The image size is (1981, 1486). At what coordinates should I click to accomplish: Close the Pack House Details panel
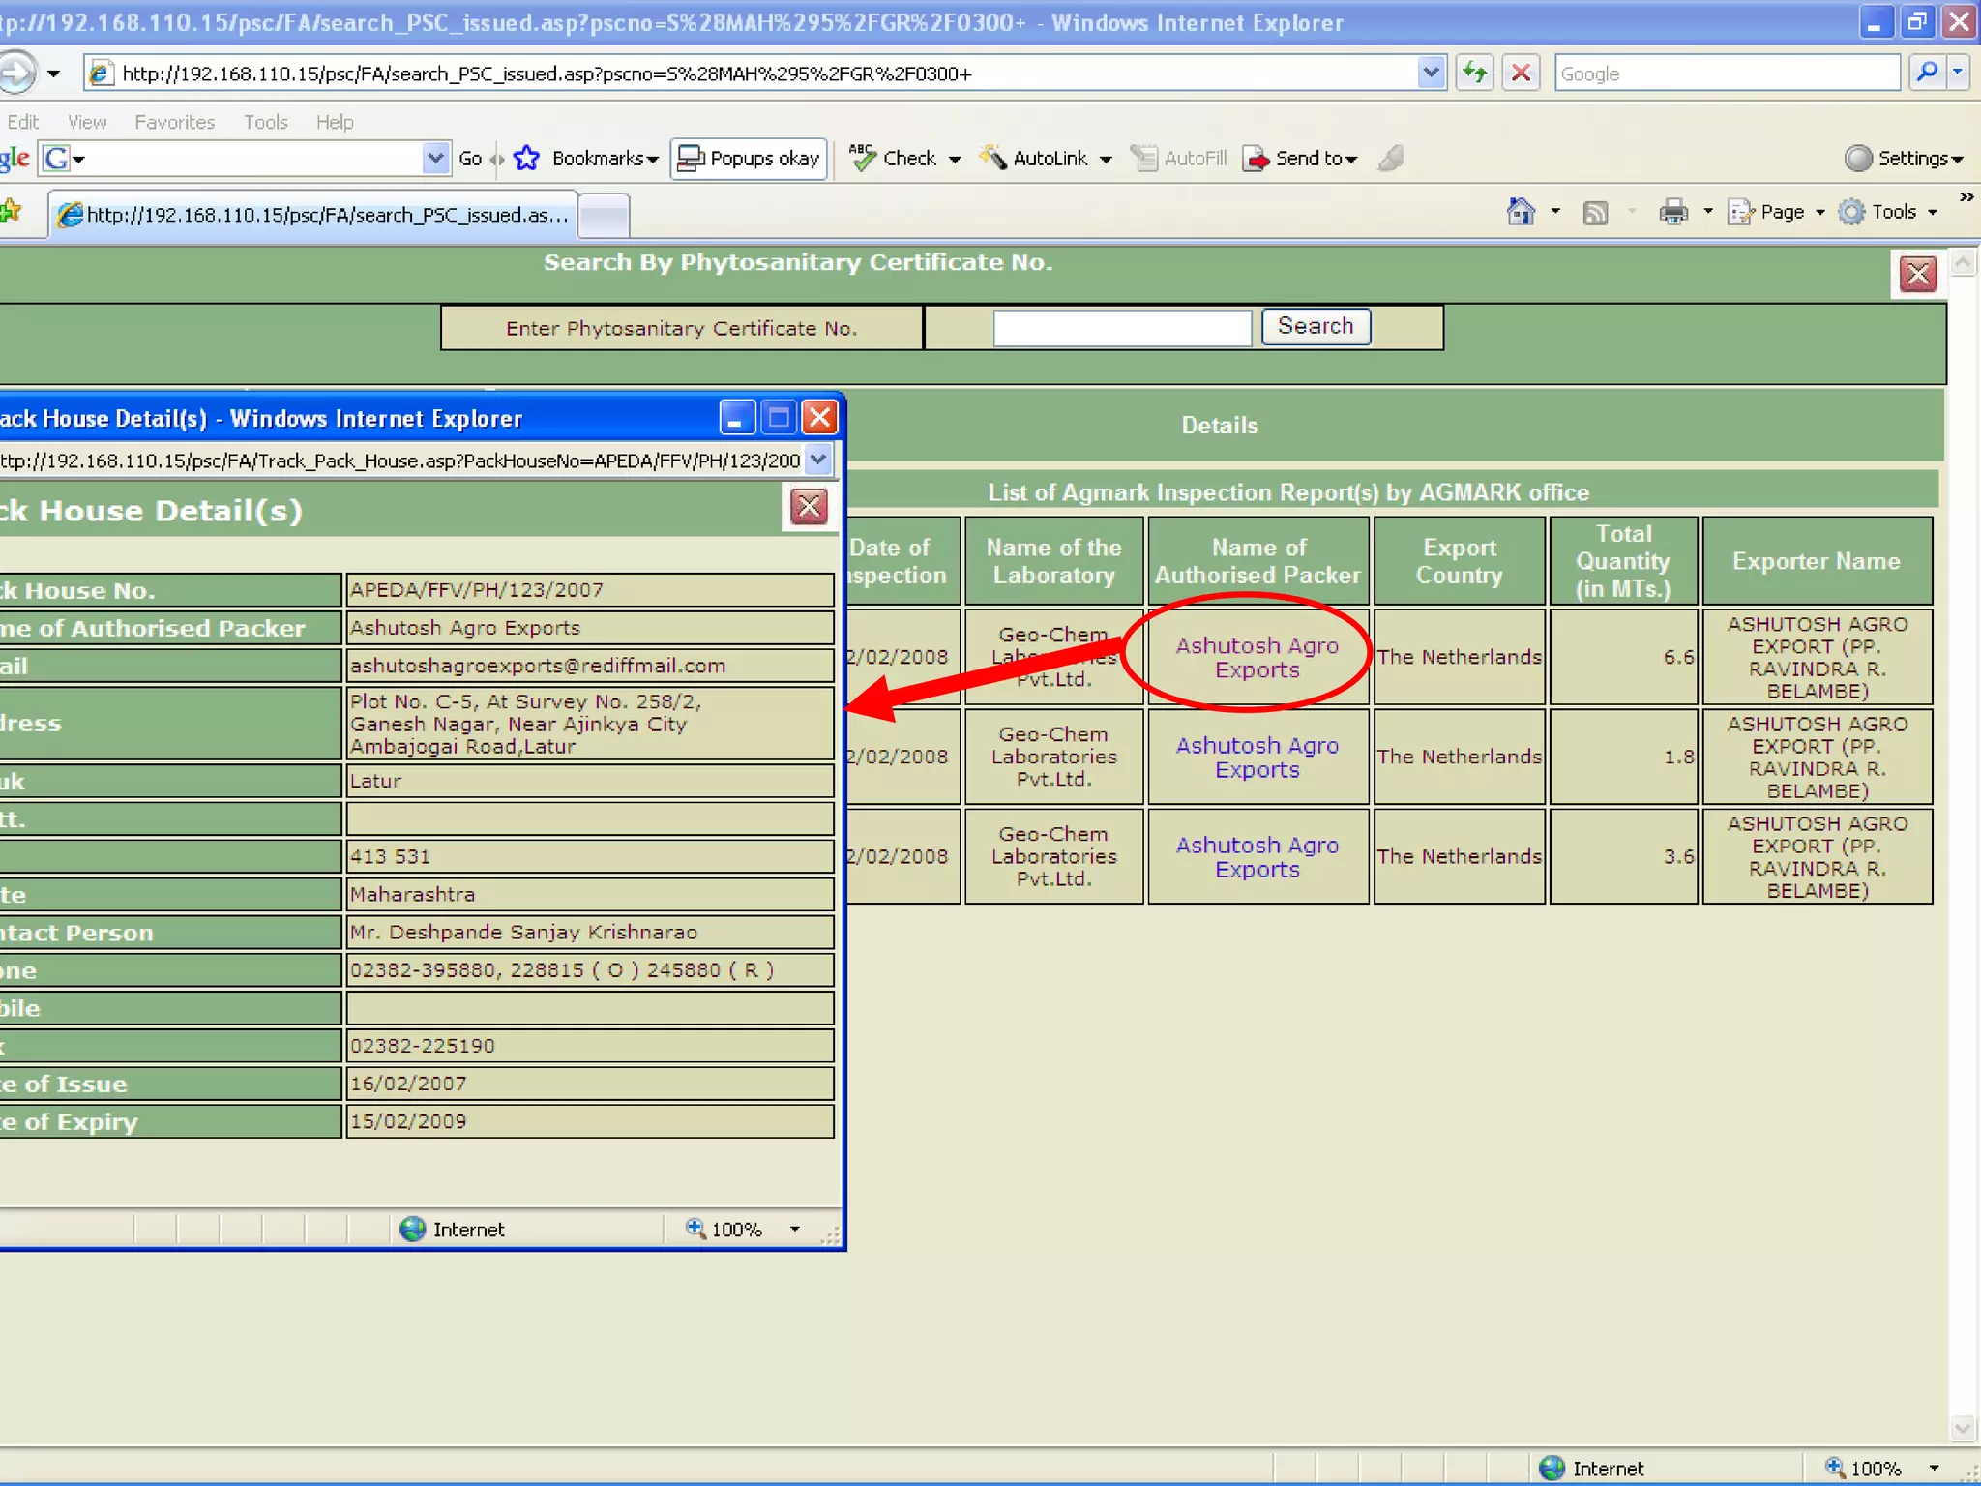[809, 506]
